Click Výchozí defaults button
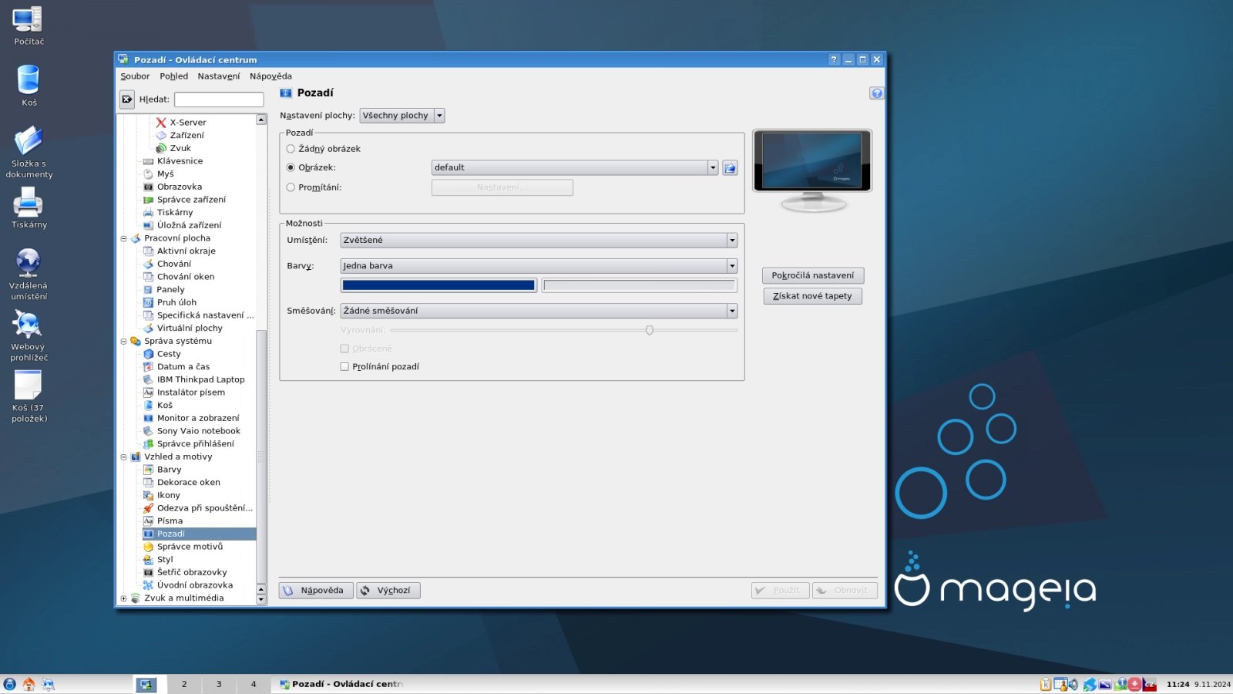 pos(388,591)
